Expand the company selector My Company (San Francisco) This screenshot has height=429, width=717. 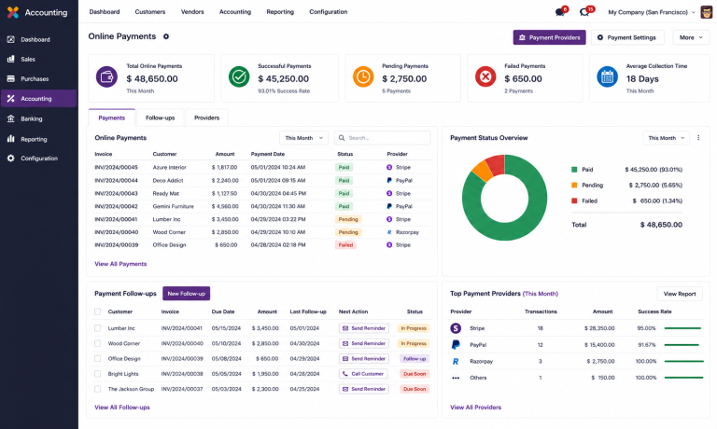[x=651, y=12]
